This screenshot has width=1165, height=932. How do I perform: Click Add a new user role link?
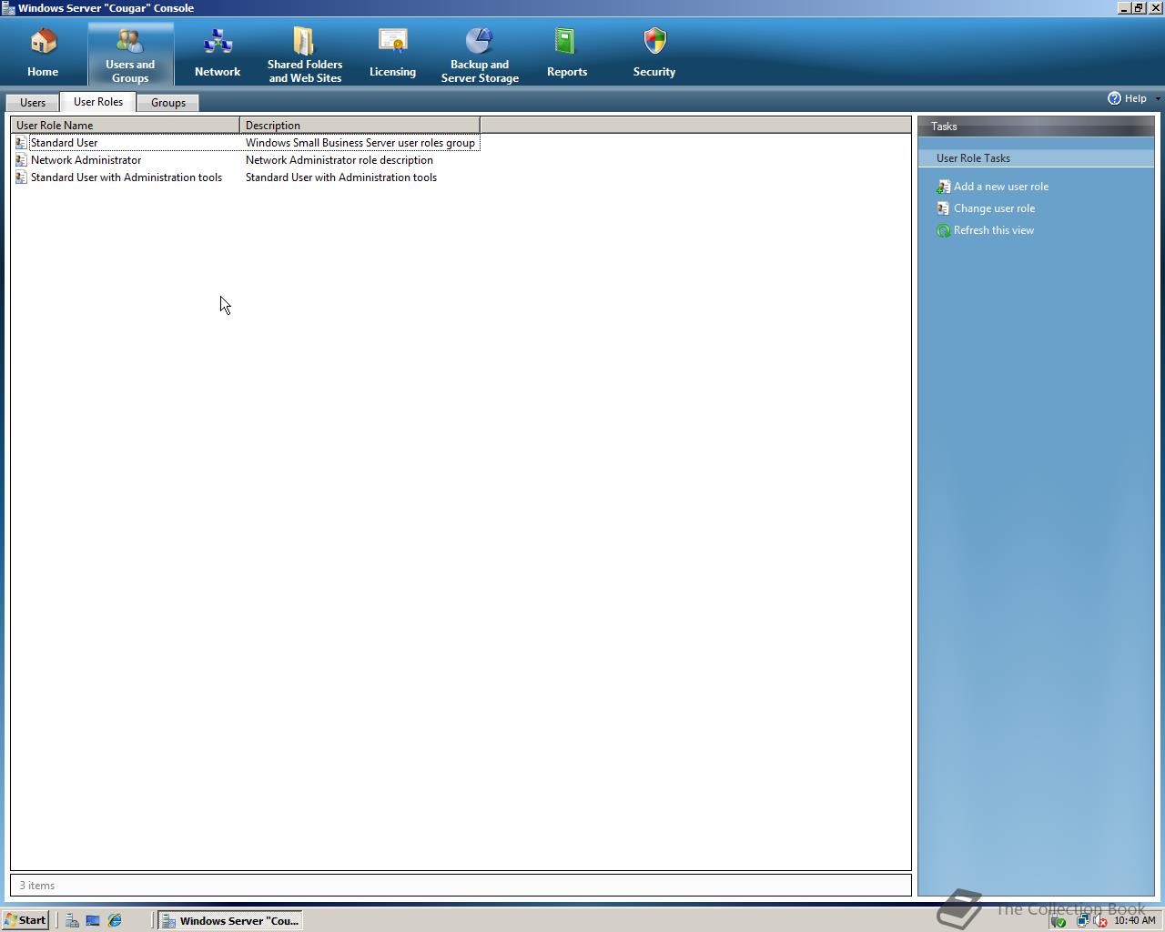(1001, 187)
